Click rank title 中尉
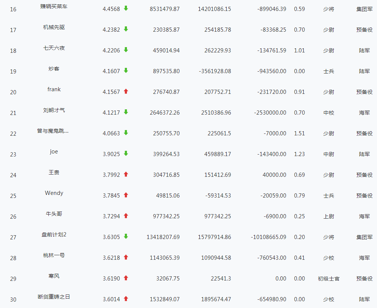 tap(329, 154)
